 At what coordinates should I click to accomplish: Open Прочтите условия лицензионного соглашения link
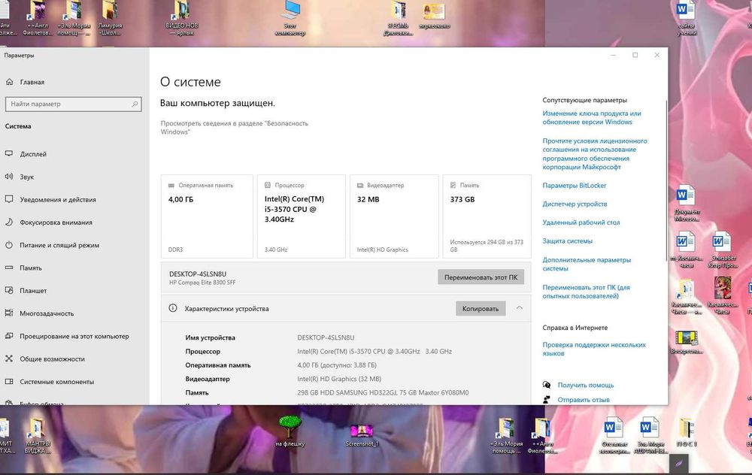[x=595, y=154]
